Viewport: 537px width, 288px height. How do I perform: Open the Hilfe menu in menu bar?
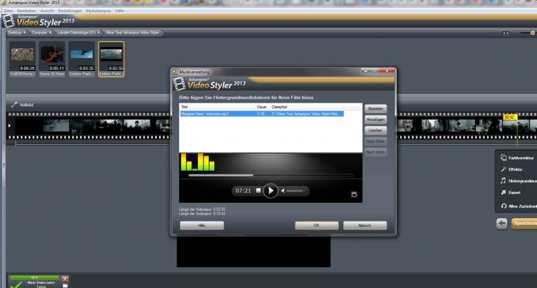click(119, 11)
